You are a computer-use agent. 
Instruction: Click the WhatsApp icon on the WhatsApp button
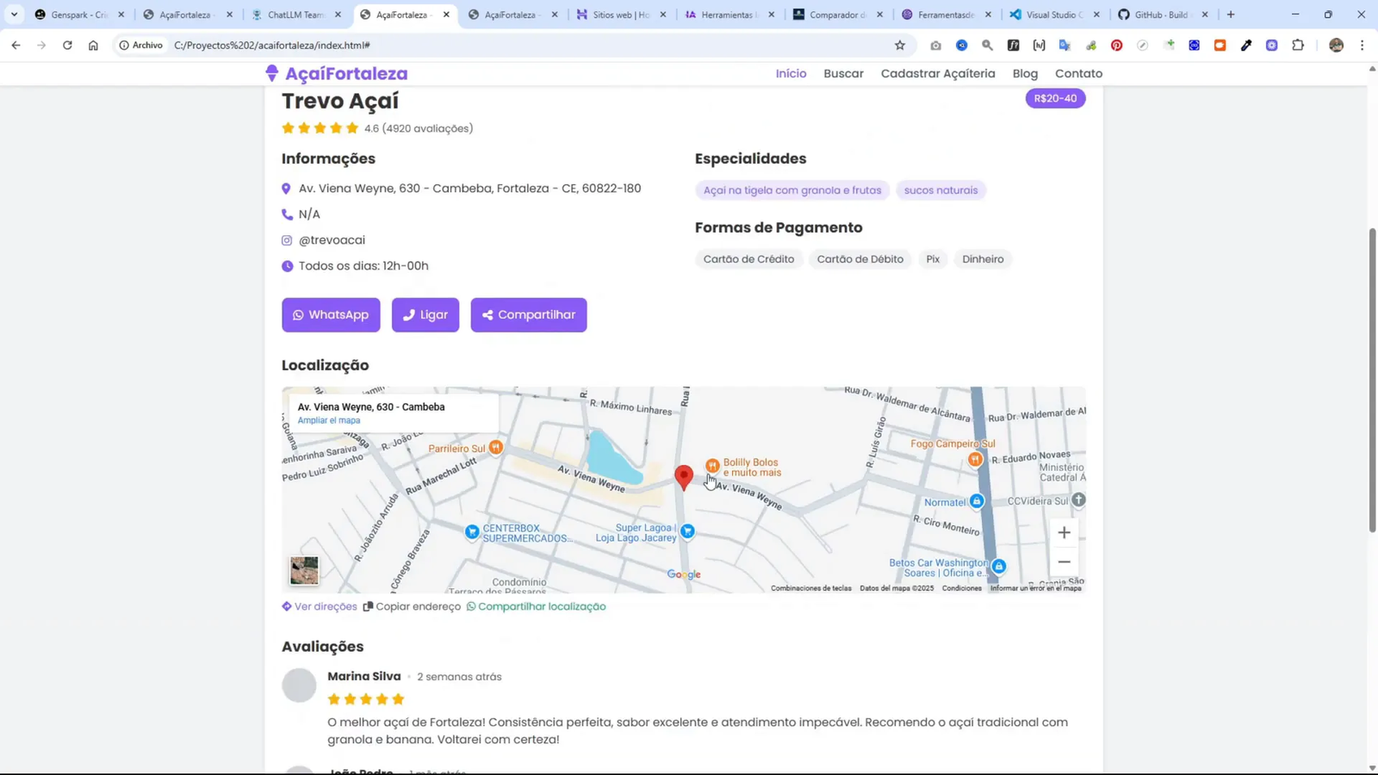pos(299,314)
